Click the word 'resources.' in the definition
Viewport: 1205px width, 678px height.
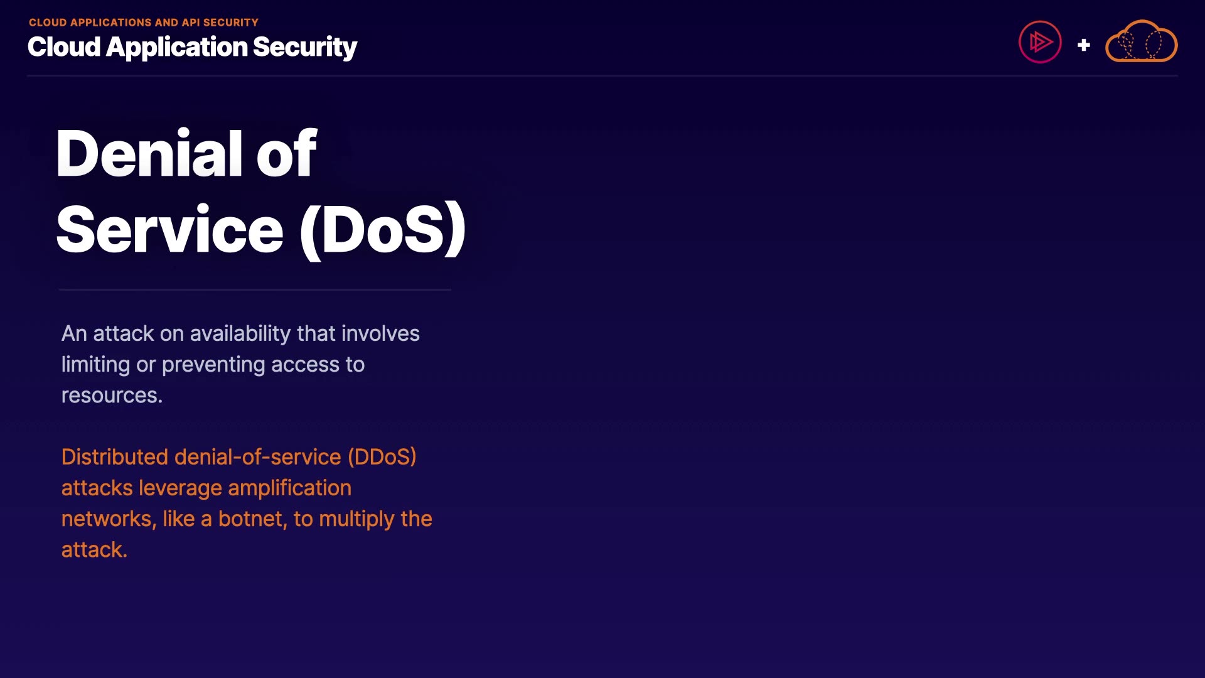coord(112,395)
